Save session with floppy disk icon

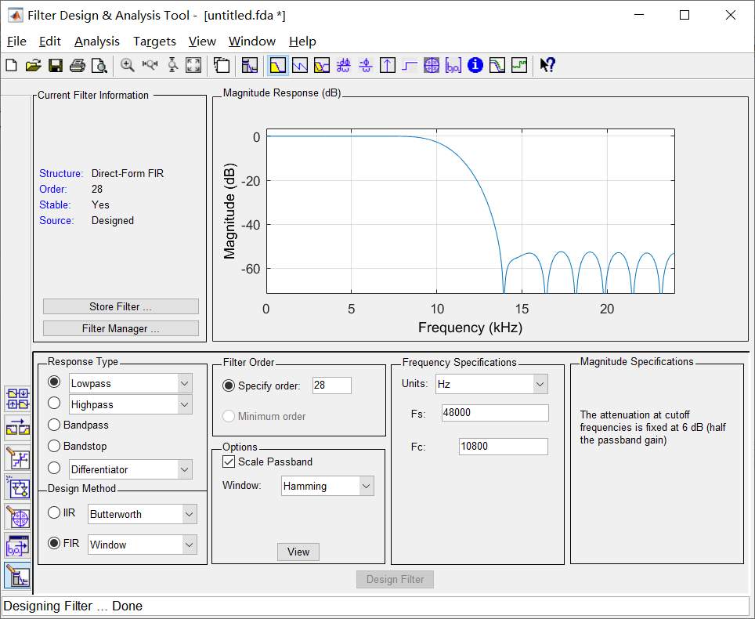[56, 65]
